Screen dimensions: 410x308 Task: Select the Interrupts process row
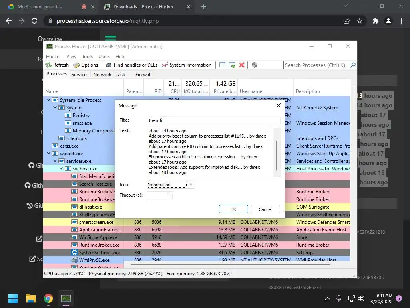coord(197,138)
